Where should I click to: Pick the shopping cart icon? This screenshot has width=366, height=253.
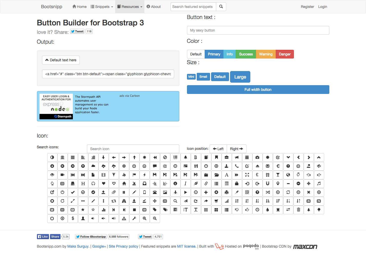(216, 201)
